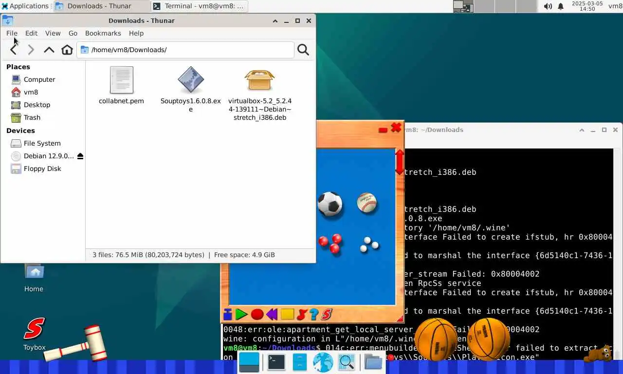Select File System under Devices
This screenshot has height=374, width=623.
[43, 143]
